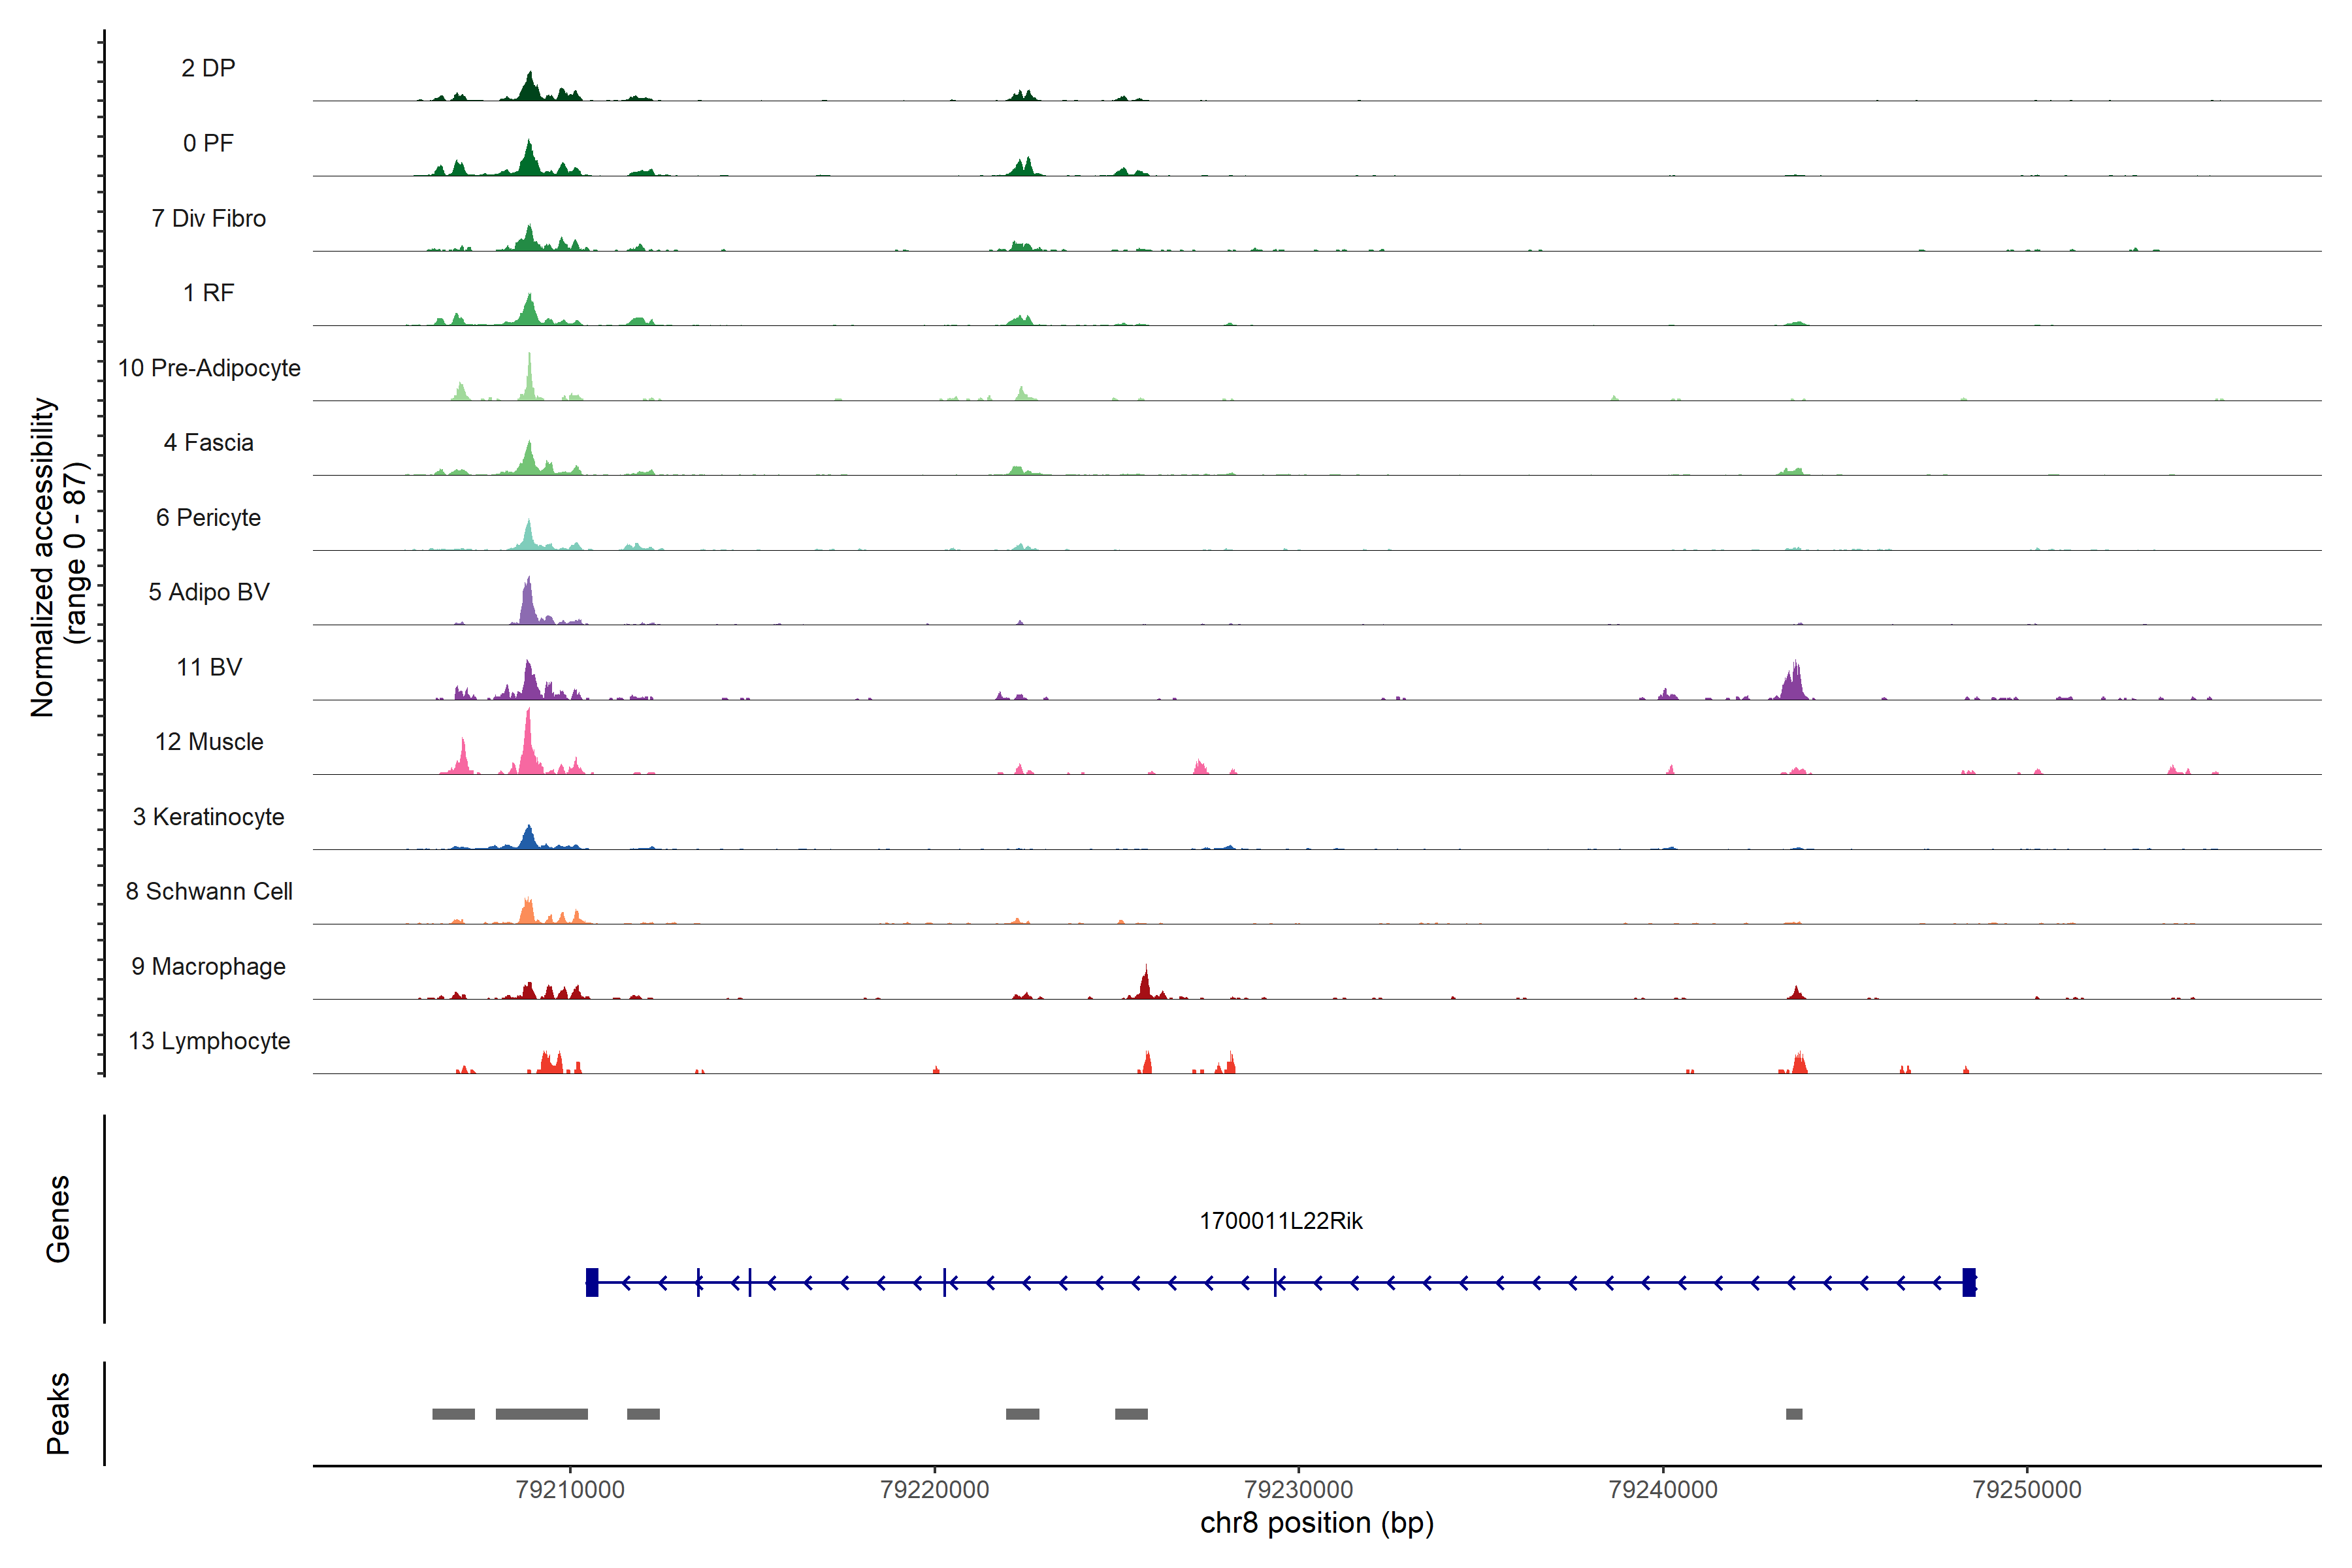
Task: Click the rightmost small gray peak bar
Action: click(x=1794, y=1414)
